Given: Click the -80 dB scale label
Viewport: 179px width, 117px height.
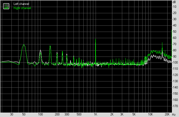Looking at the screenshot, I should coord(174,50).
